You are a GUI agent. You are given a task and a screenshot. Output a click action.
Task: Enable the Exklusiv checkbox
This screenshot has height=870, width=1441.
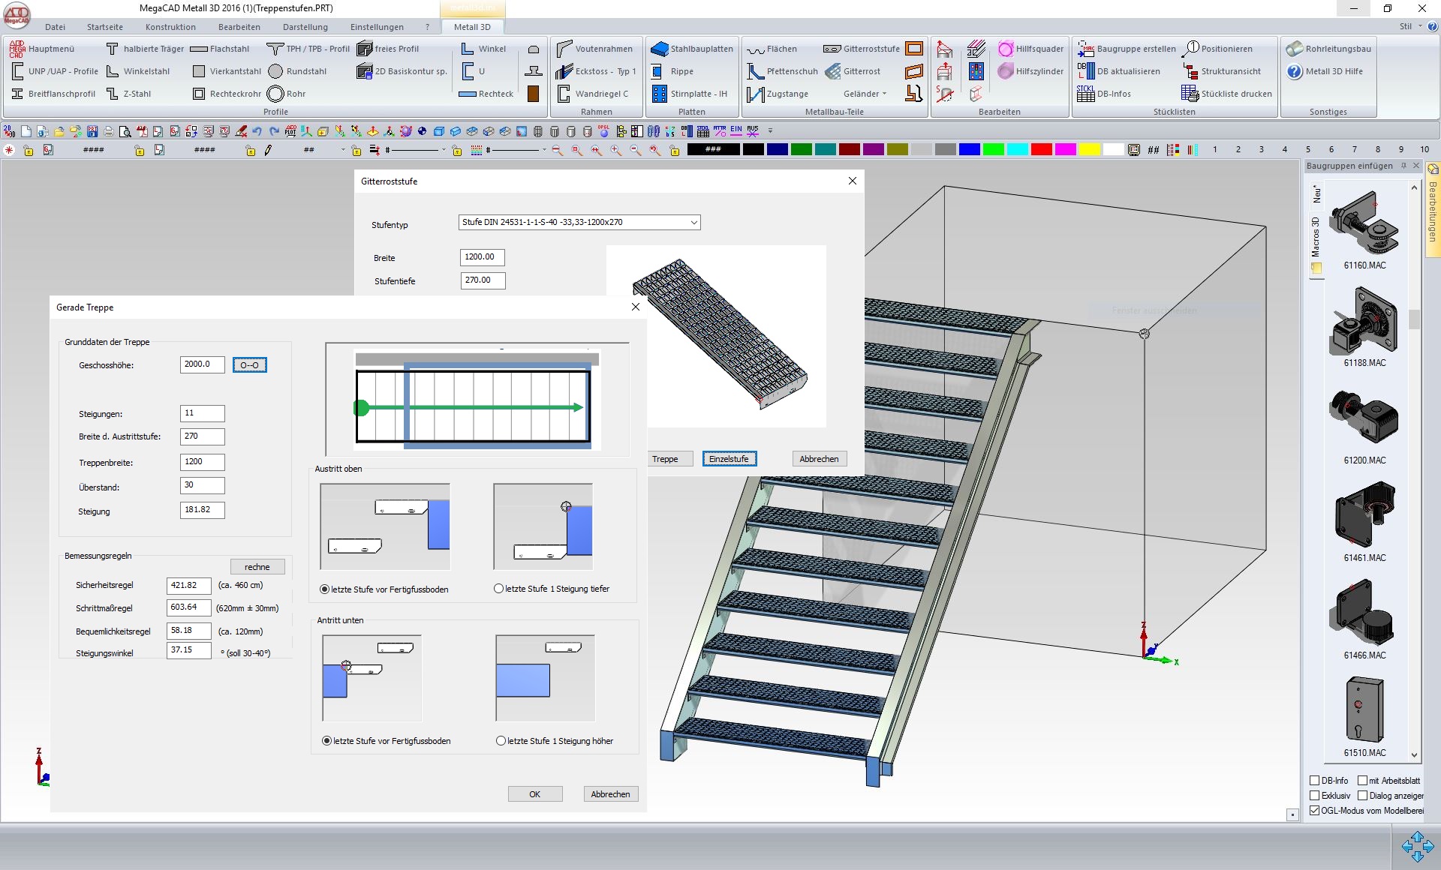pos(1315,796)
